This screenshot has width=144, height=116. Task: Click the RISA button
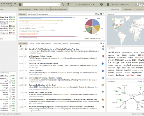pos(48,9)
